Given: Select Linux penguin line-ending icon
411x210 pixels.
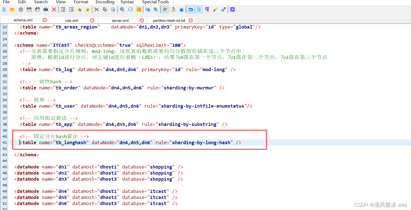Looking at the screenshot, I should [x=173, y=10].
